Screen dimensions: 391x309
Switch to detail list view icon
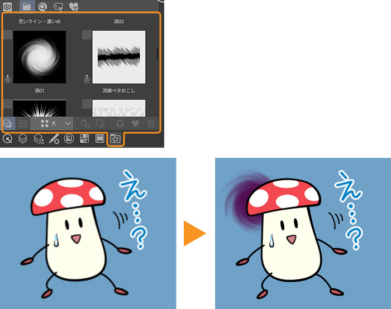click(23, 123)
